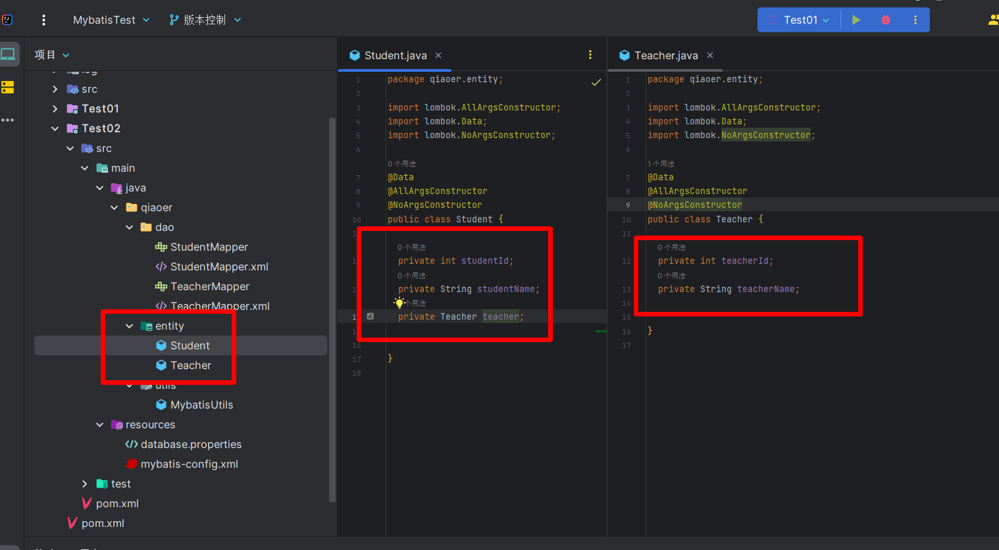Expand the src folder under root
Image resolution: width=999 pixels, height=550 pixels.
(55, 89)
